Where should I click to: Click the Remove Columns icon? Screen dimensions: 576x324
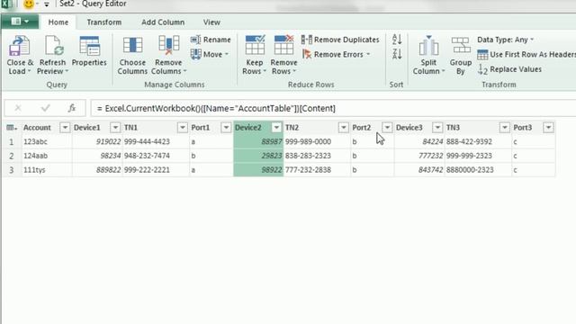[168, 45]
